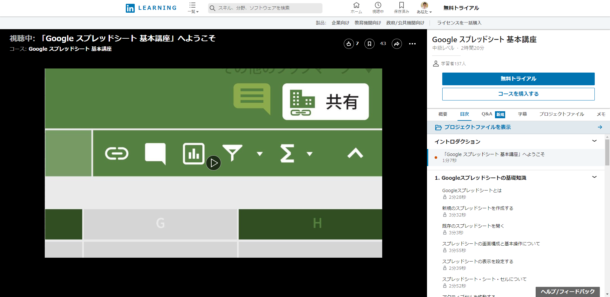Image resolution: width=610 pixels, height=297 pixels.
Task: Select the welcome lesson 1分7秒
Action: (x=516, y=157)
